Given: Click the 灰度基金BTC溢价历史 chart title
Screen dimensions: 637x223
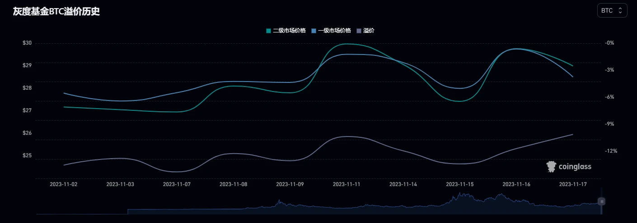Looking at the screenshot, I should (56, 12).
